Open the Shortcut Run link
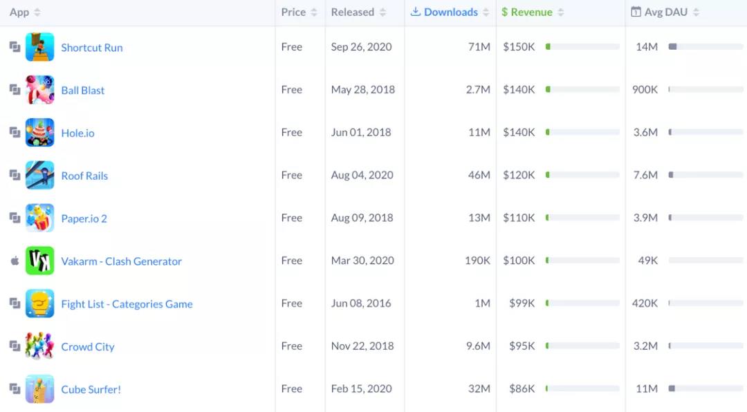747x412 pixels. [92, 48]
